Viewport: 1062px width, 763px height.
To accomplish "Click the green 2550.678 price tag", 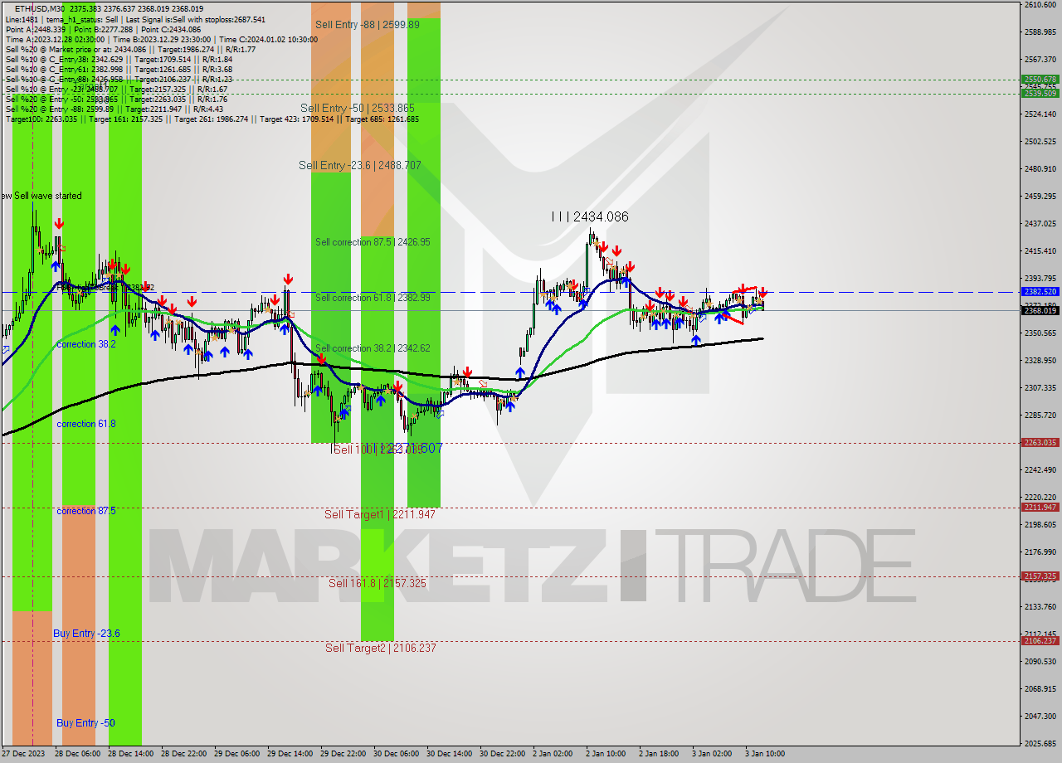I will [x=1040, y=80].
